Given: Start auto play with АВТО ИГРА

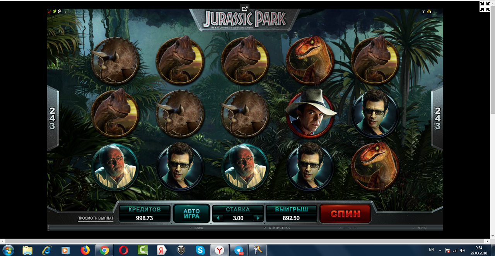Looking at the screenshot, I should [x=191, y=214].
